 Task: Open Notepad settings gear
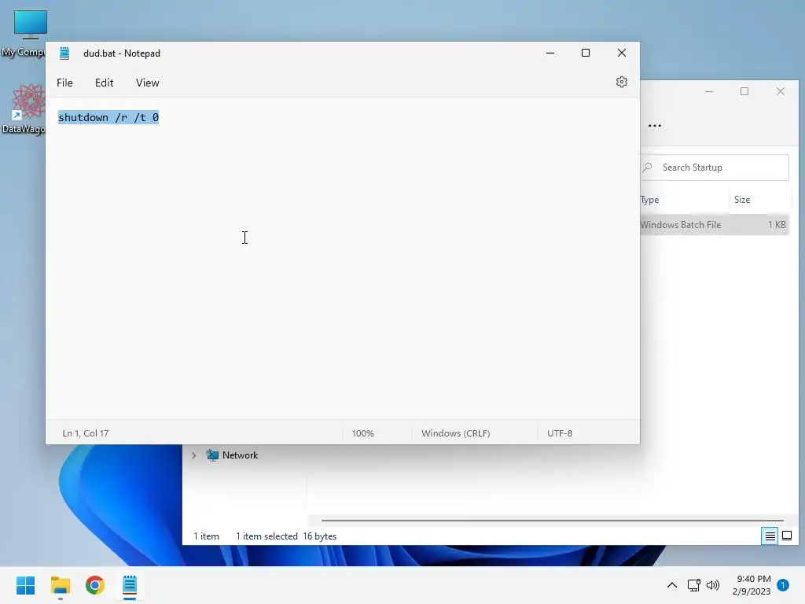tap(621, 82)
